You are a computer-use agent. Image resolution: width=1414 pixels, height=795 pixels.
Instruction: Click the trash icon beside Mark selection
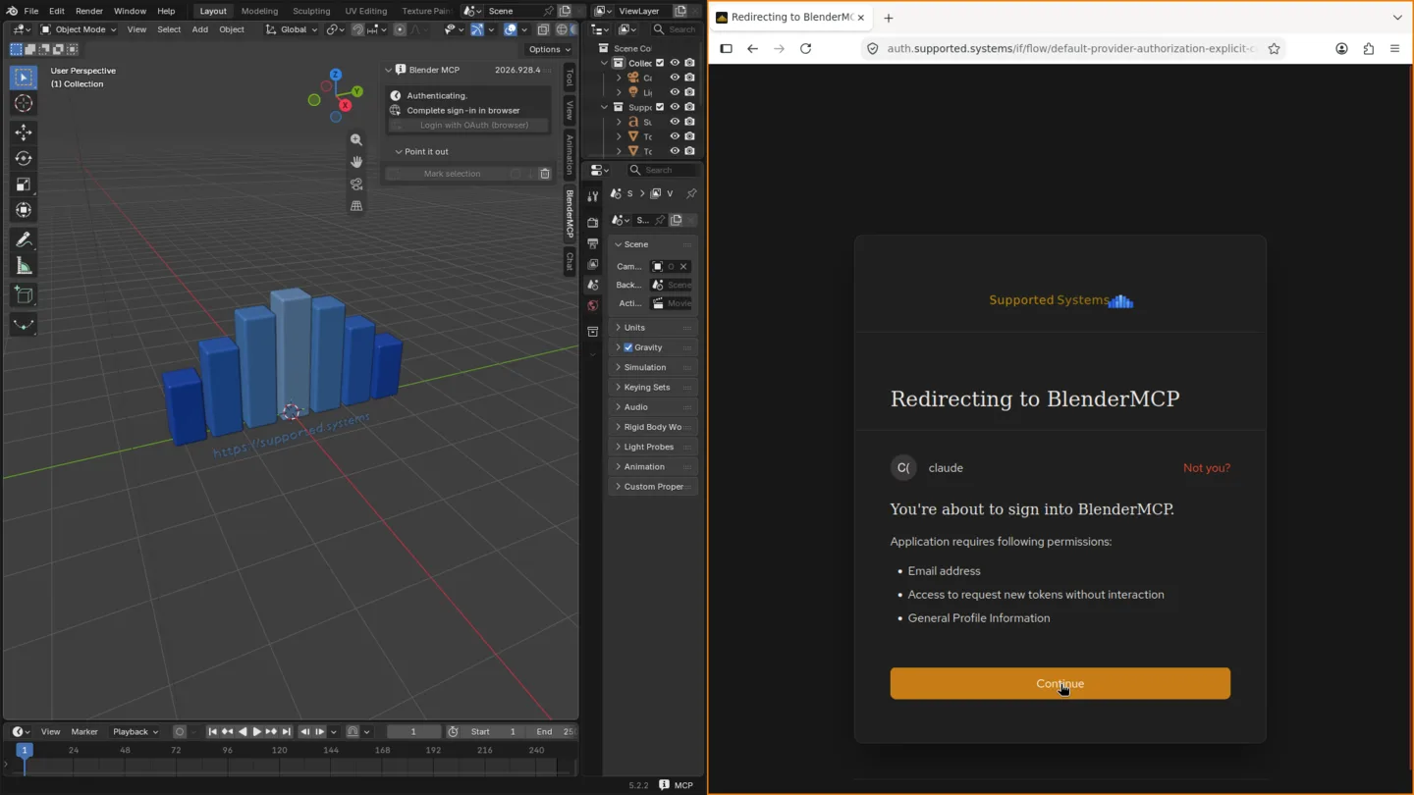coord(545,174)
